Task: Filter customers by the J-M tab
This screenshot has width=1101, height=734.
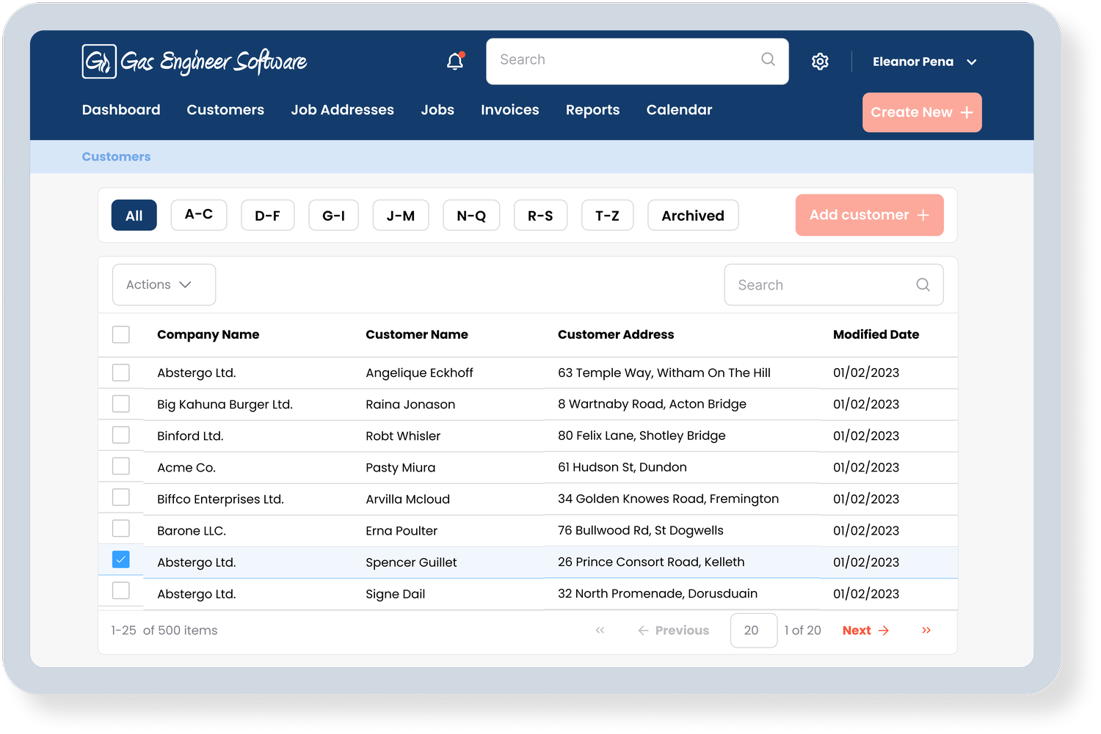Action: tap(400, 216)
